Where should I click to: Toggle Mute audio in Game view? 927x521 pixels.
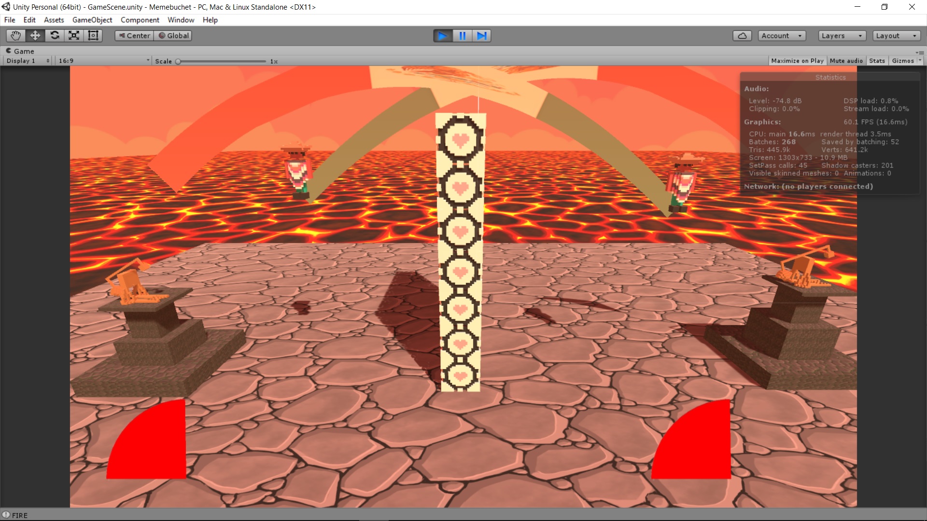(846, 61)
